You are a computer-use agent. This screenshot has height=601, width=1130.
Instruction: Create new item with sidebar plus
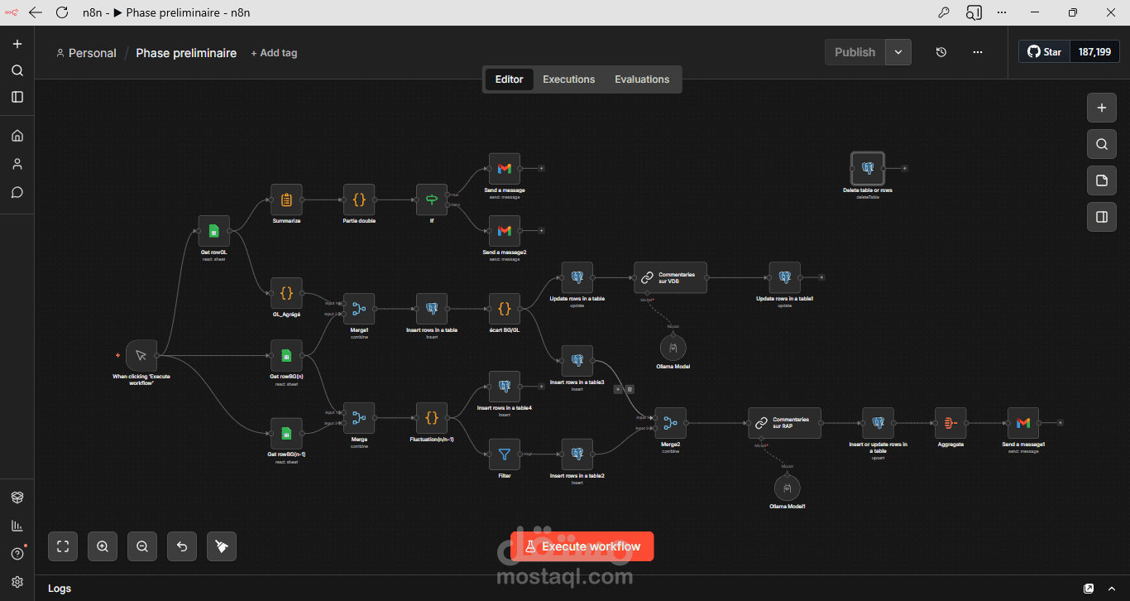click(x=17, y=44)
